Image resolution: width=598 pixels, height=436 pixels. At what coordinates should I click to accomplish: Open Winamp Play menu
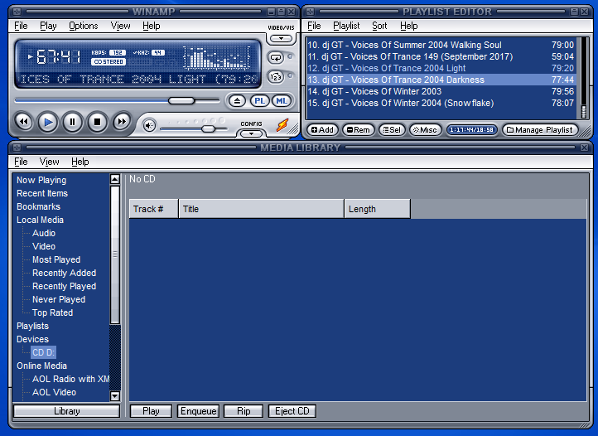tap(48, 26)
